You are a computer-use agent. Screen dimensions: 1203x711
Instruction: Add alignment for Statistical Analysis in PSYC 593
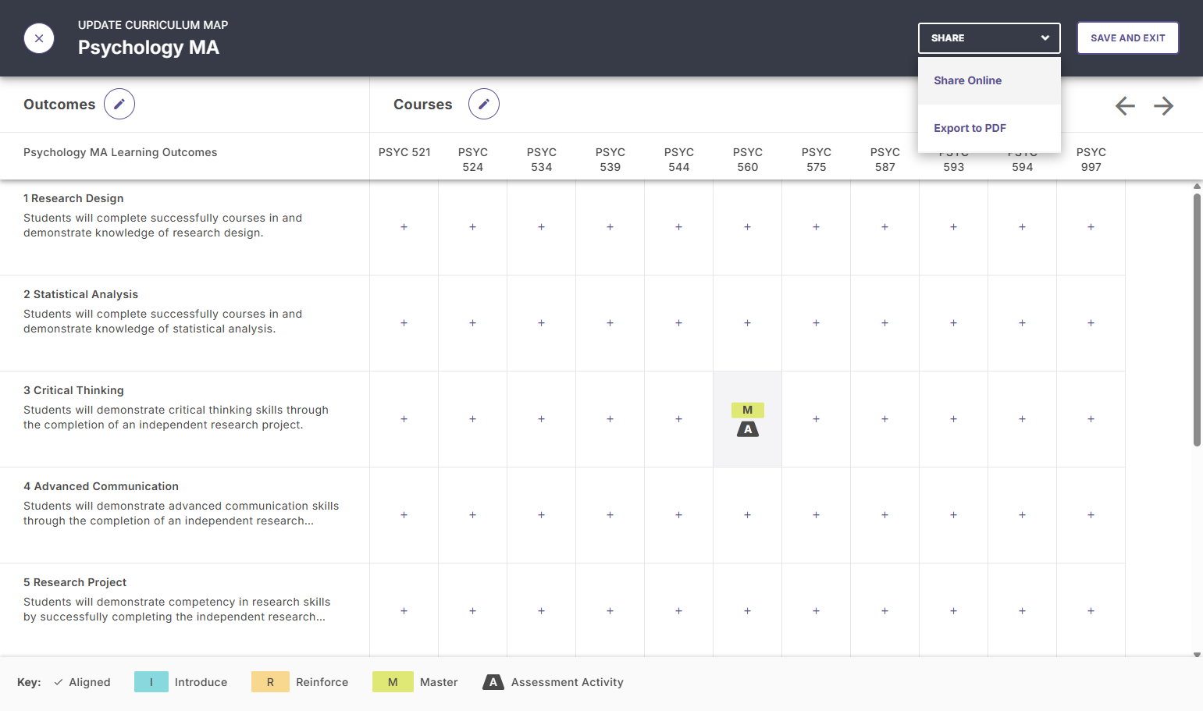[953, 323]
